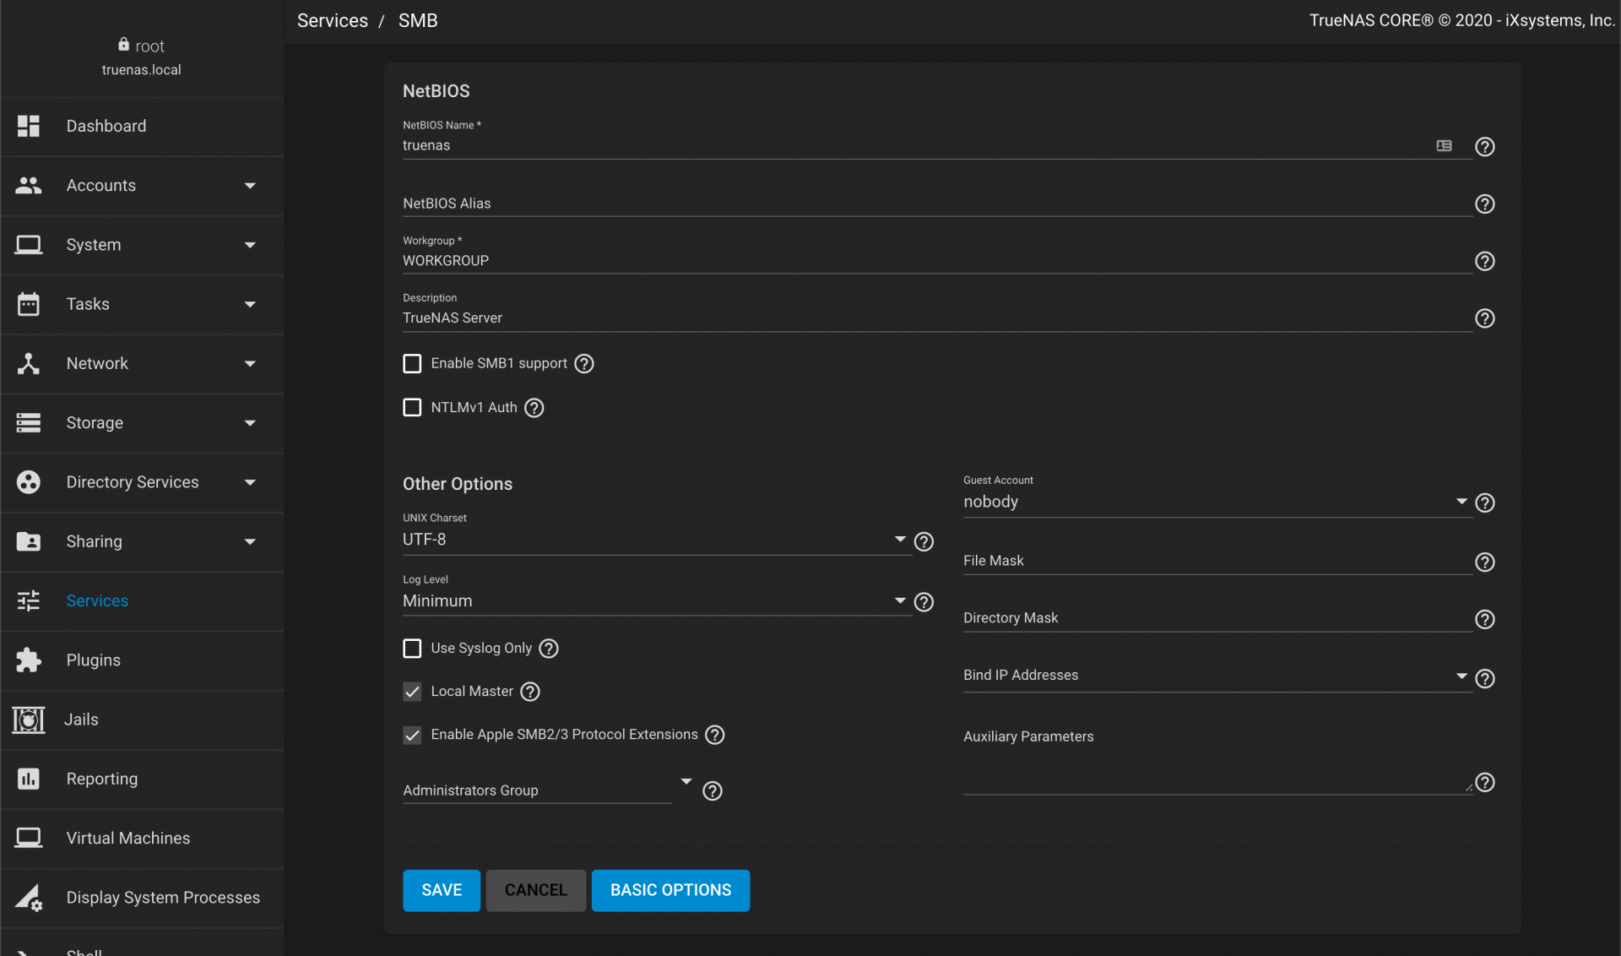This screenshot has height=956, width=1621.
Task: Open the Reporting menu label
Action: point(102,779)
